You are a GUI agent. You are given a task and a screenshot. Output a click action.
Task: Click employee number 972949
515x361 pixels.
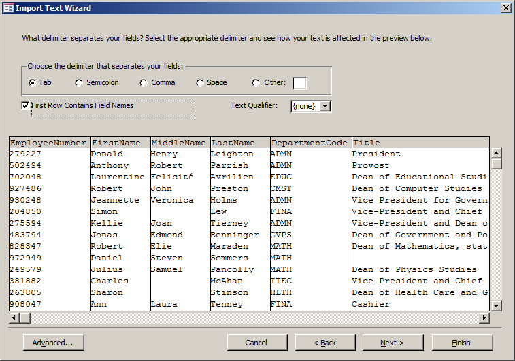(25, 258)
